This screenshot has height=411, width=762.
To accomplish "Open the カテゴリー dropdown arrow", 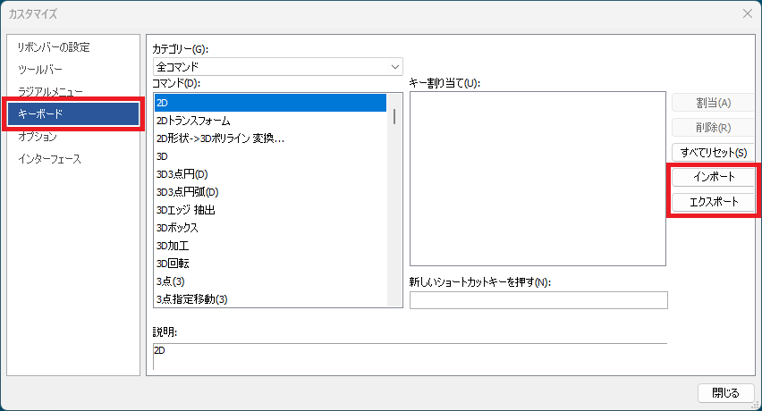I will 395,66.
